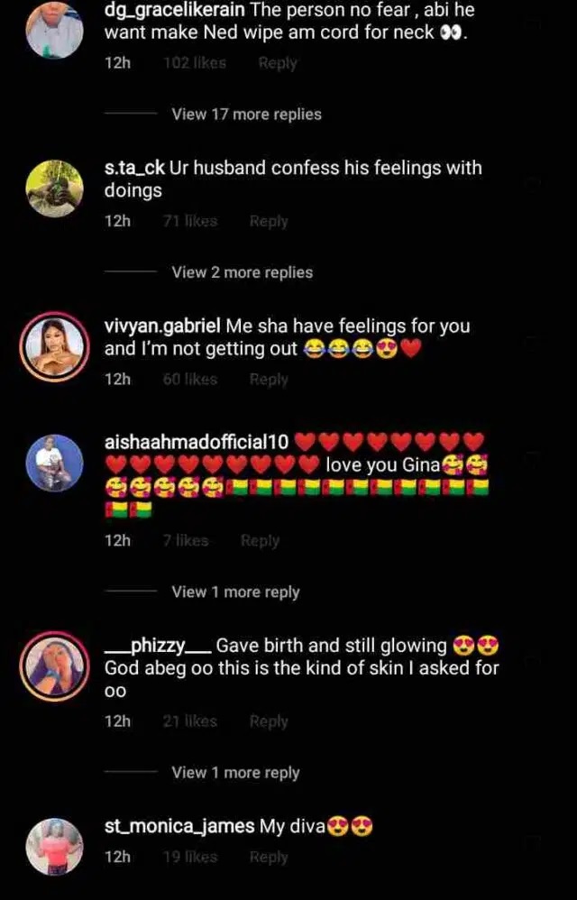Viewport: 577px width, 900px height.
Task: Open the vivyan.gabriel username link
Action: 162,326
